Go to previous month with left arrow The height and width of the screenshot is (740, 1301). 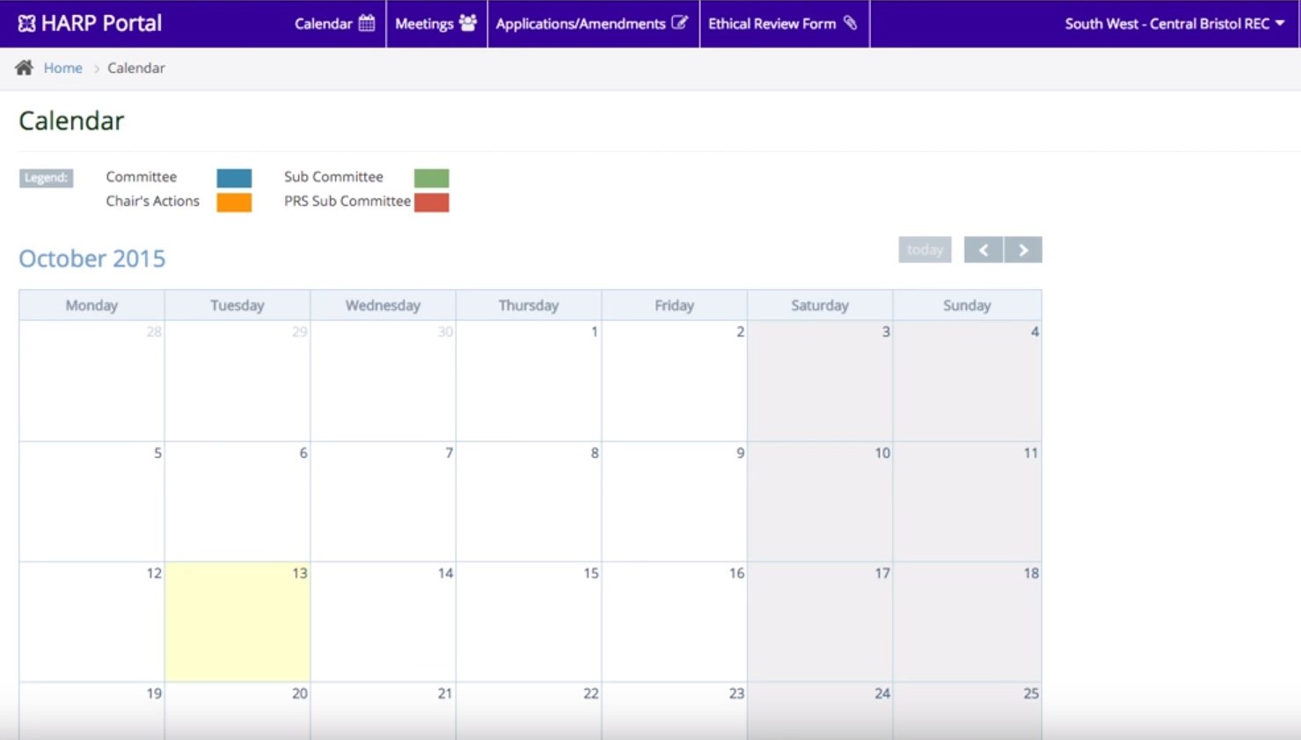[x=983, y=250]
